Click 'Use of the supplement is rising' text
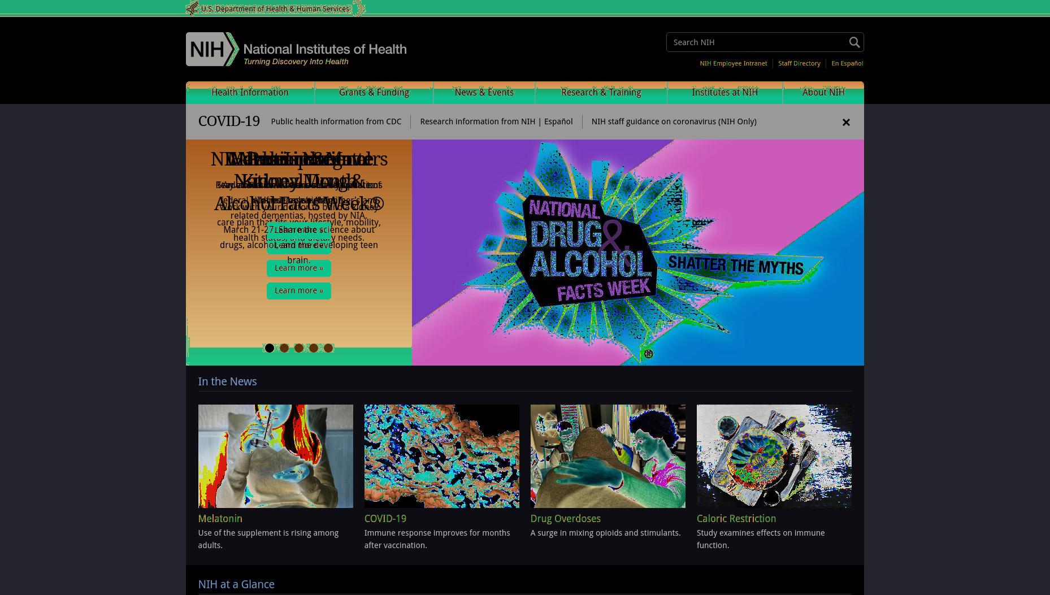1050x595 pixels. pyautogui.click(x=268, y=540)
